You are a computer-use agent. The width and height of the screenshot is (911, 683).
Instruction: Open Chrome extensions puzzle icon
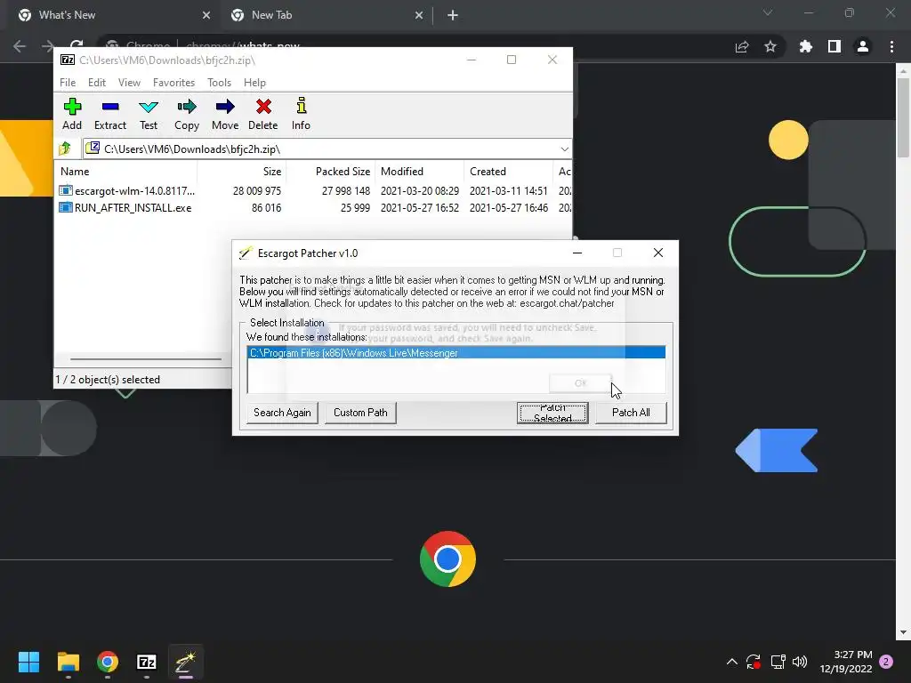pos(805,46)
